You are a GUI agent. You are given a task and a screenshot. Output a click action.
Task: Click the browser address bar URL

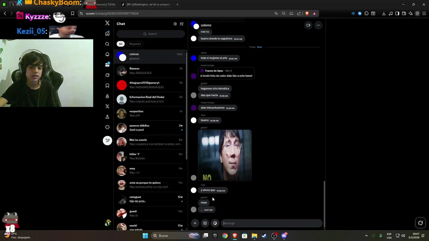pos(112,13)
